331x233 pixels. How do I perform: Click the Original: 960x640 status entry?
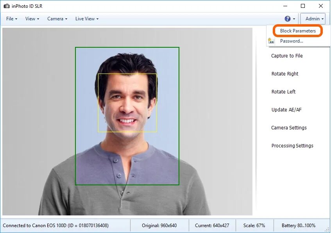click(159, 226)
